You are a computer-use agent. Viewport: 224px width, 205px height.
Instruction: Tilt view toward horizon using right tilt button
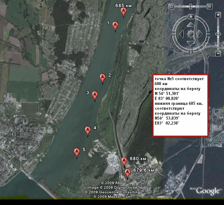coord(210,6)
